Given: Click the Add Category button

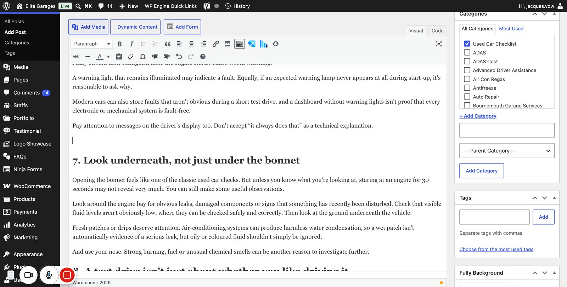Looking at the screenshot, I should [482, 171].
